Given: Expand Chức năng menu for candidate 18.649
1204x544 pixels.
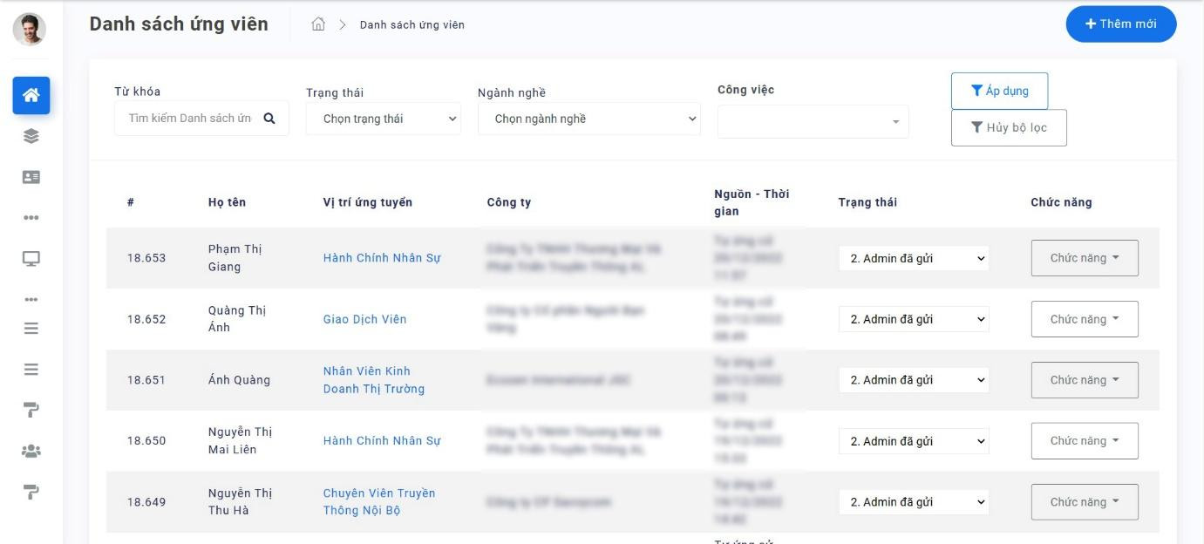Looking at the screenshot, I should pyautogui.click(x=1084, y=502).
